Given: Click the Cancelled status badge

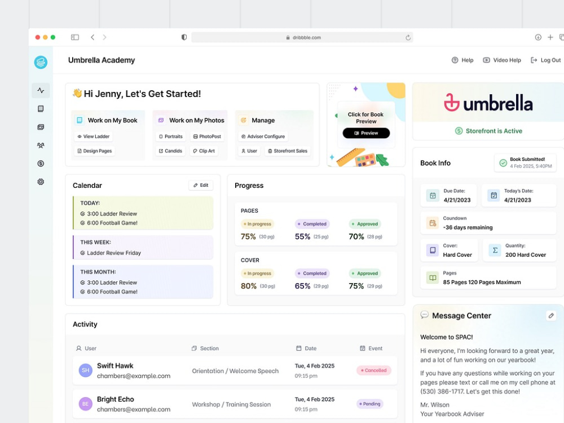Looking at the screenshot, I should coord(374,370).
